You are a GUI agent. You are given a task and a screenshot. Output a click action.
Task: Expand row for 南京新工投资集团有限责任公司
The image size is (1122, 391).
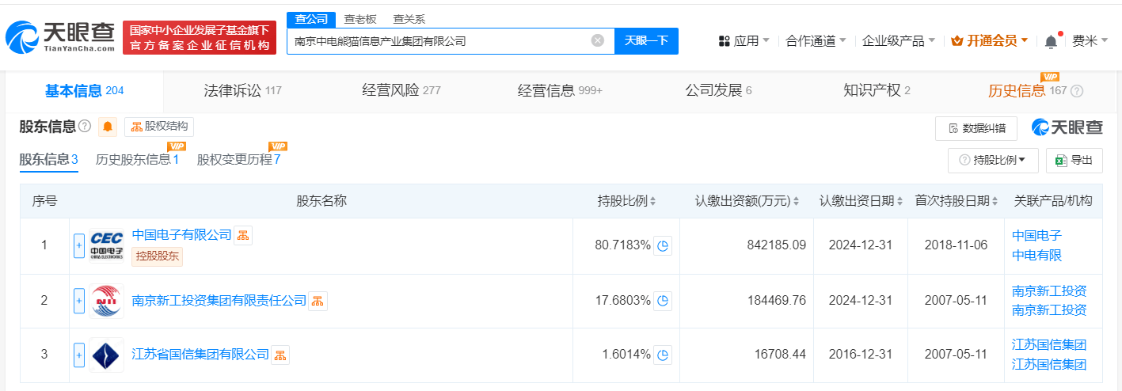(x=79, y=301)
